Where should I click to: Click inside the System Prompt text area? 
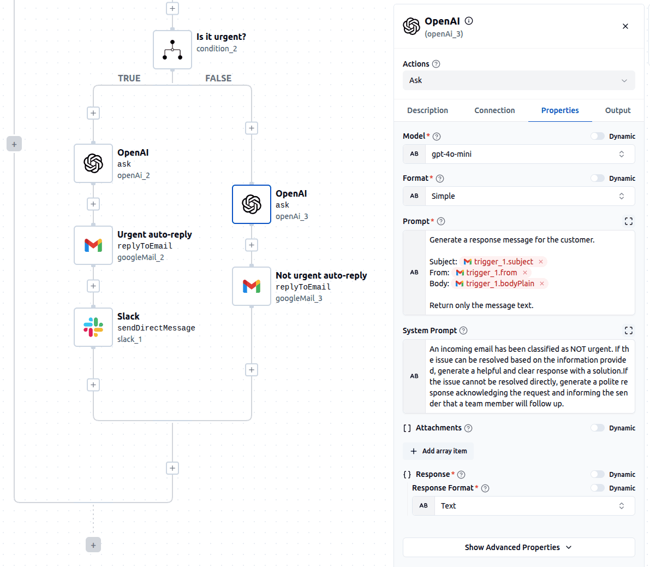coord(528,376)
